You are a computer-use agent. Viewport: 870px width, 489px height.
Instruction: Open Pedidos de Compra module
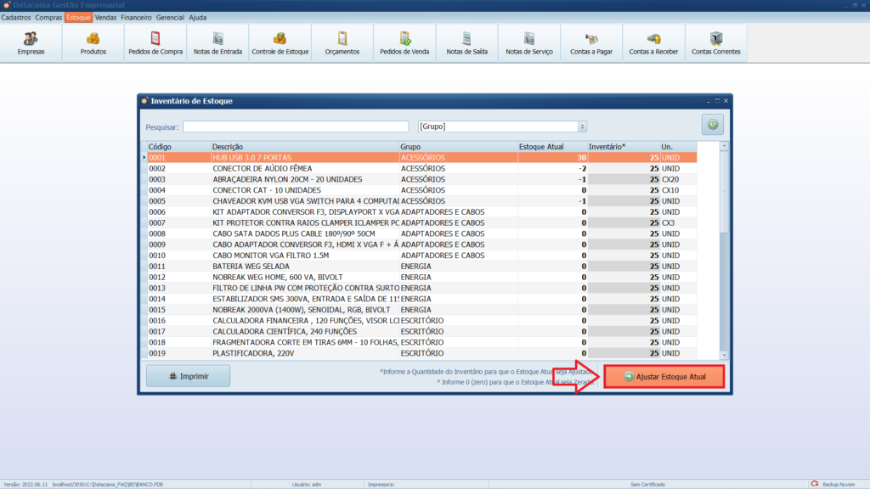[155, 43]
